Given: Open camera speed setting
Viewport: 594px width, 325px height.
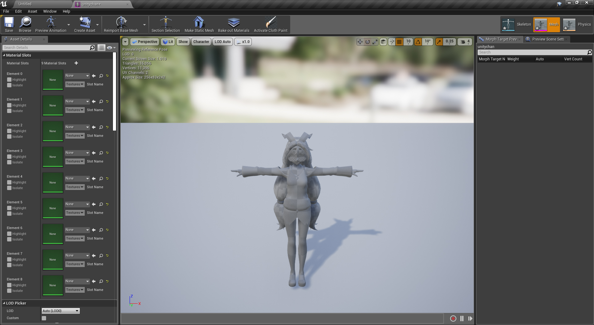Looking at the screenshot, I should 465,42.
